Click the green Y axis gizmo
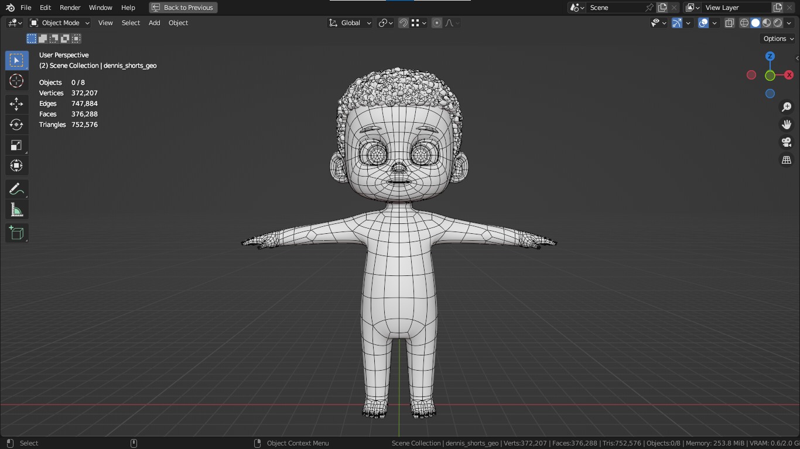 [x=770, y=75]
